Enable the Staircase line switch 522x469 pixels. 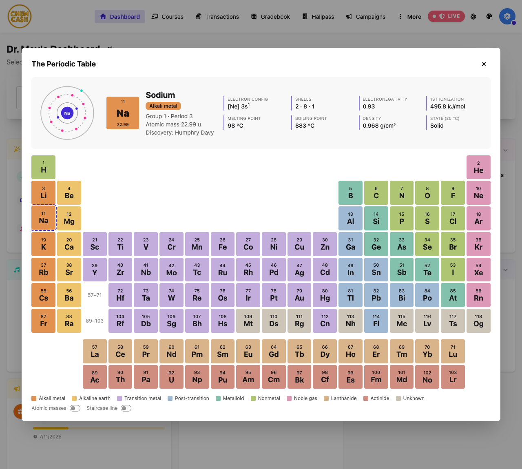click(x=126, y=408)
